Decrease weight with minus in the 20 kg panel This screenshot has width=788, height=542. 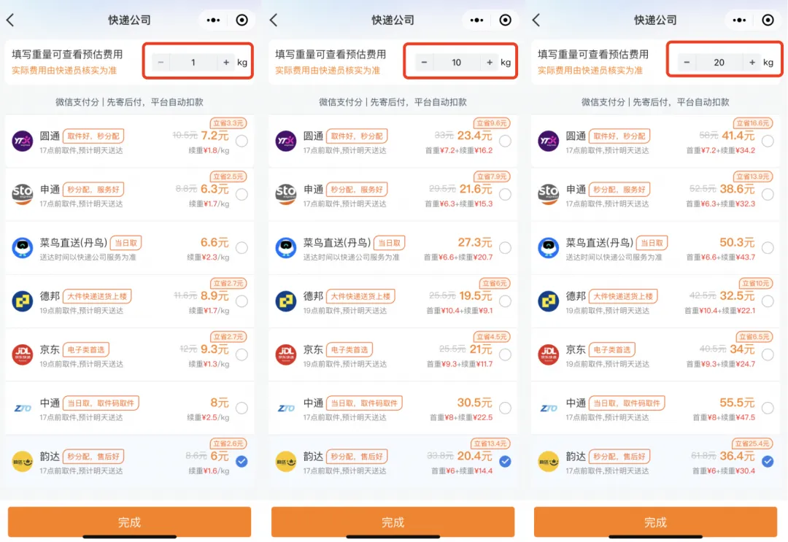687,62
